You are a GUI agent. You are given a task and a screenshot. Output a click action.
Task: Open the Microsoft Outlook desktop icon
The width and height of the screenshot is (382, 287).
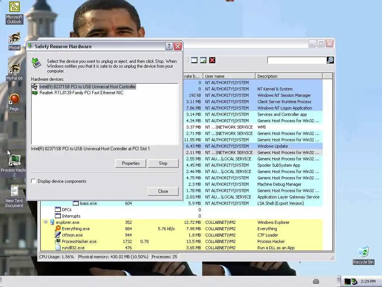[x=14, y=13]
